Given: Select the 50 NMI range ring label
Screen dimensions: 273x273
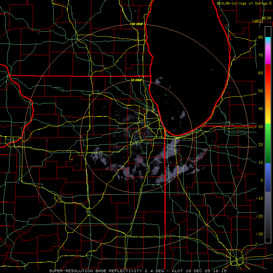Looking at the screenshot, I should [x=136, y=80].
